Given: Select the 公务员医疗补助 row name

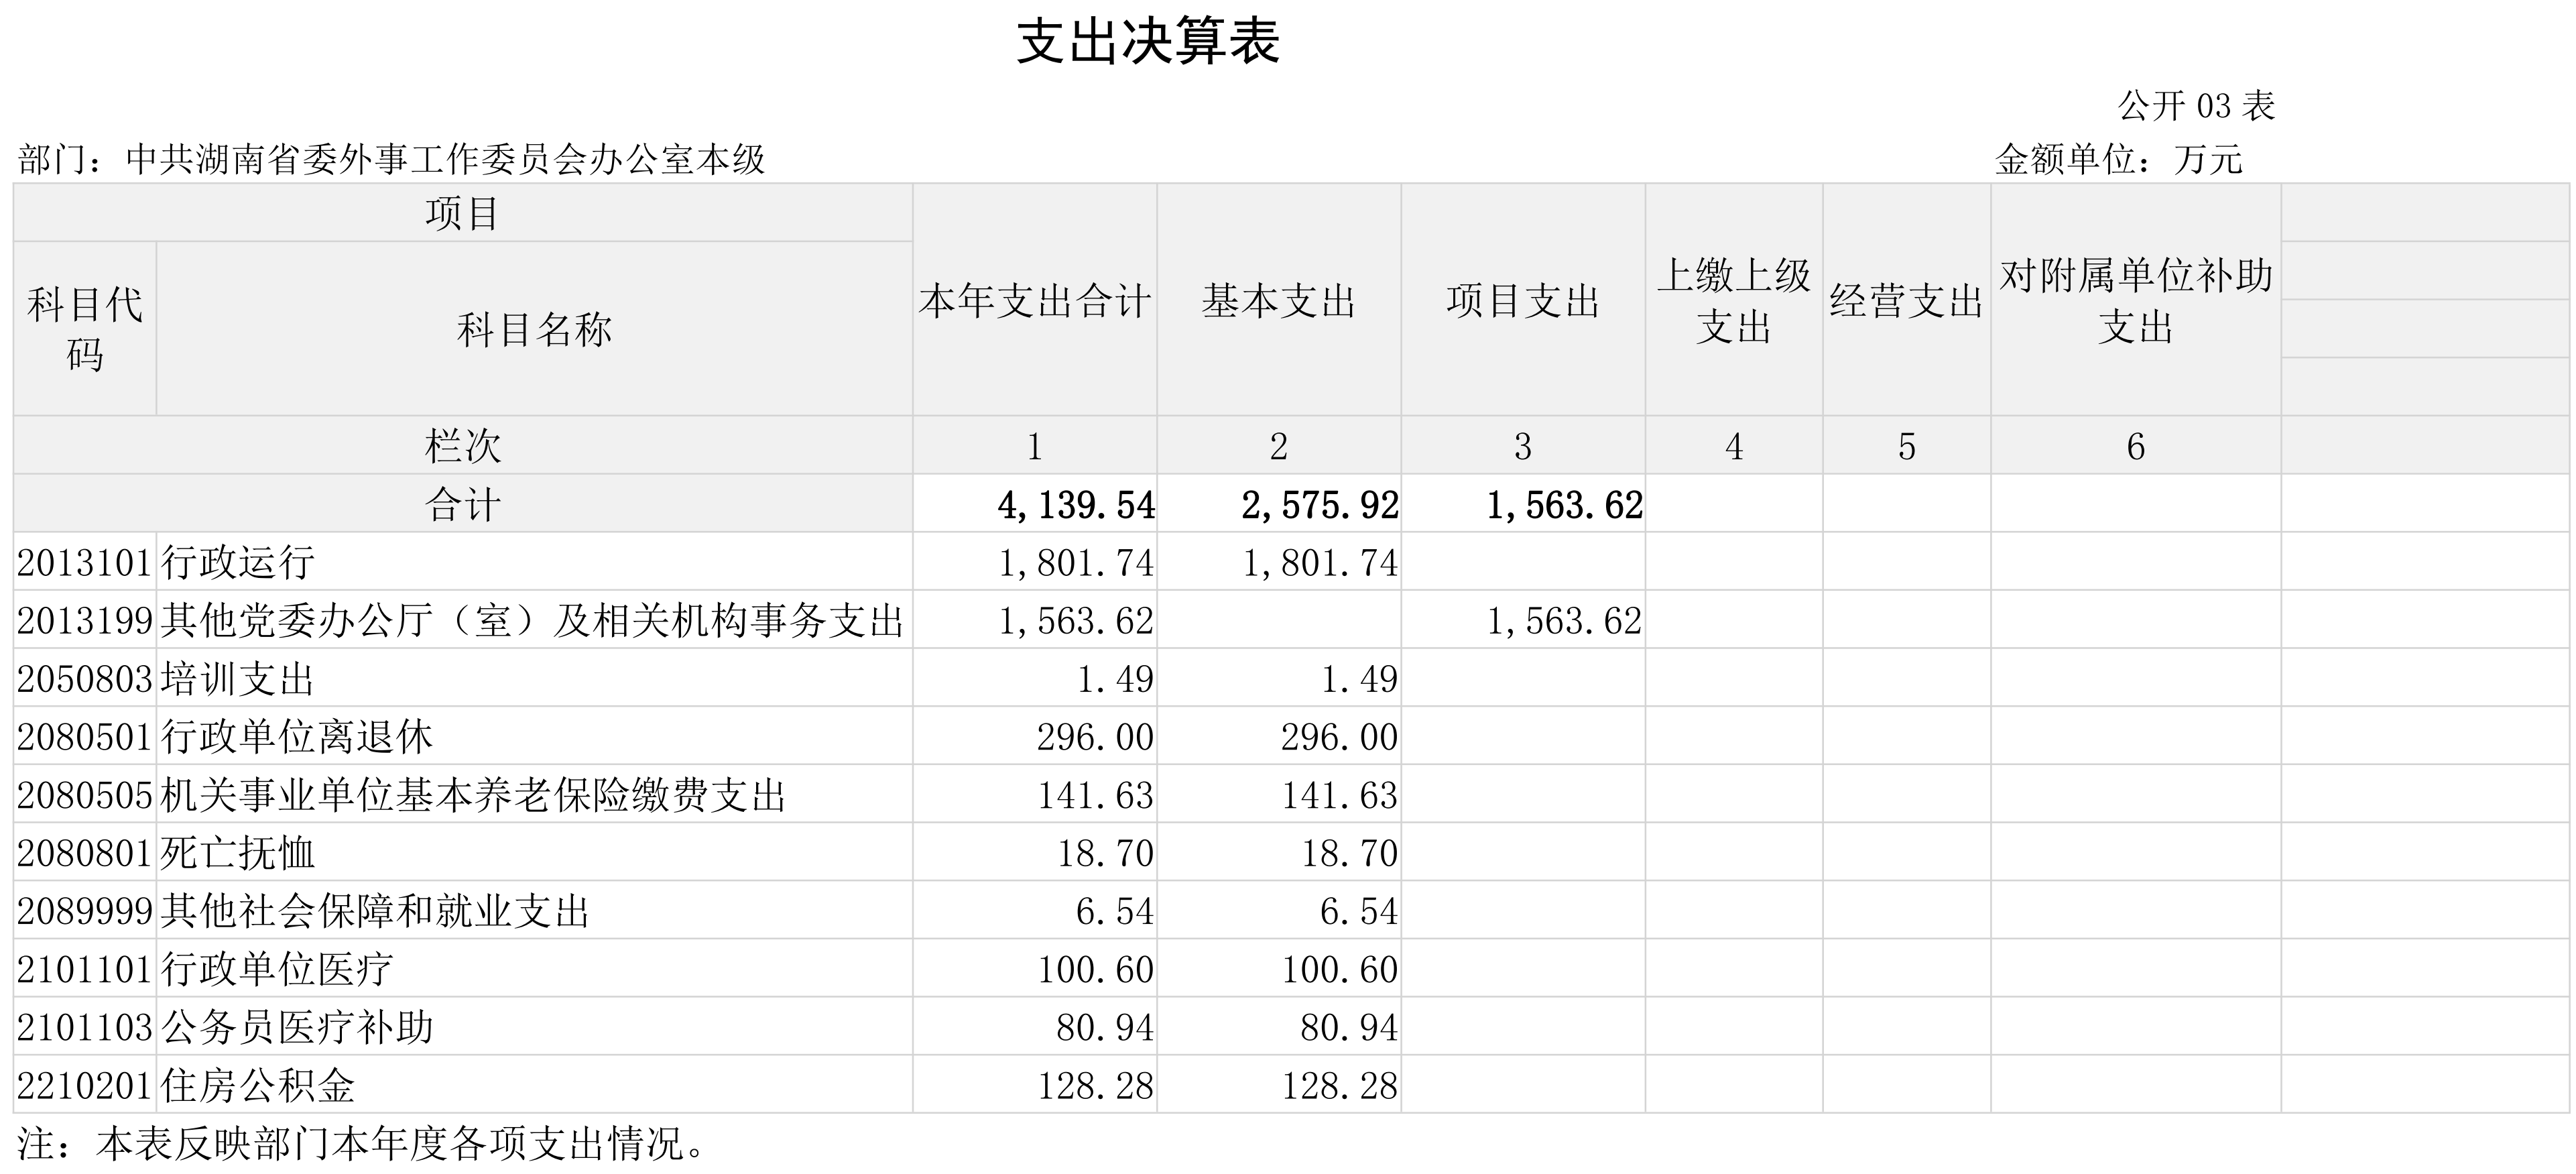Looking at the screenshot, I should [x=297, y=1027].
